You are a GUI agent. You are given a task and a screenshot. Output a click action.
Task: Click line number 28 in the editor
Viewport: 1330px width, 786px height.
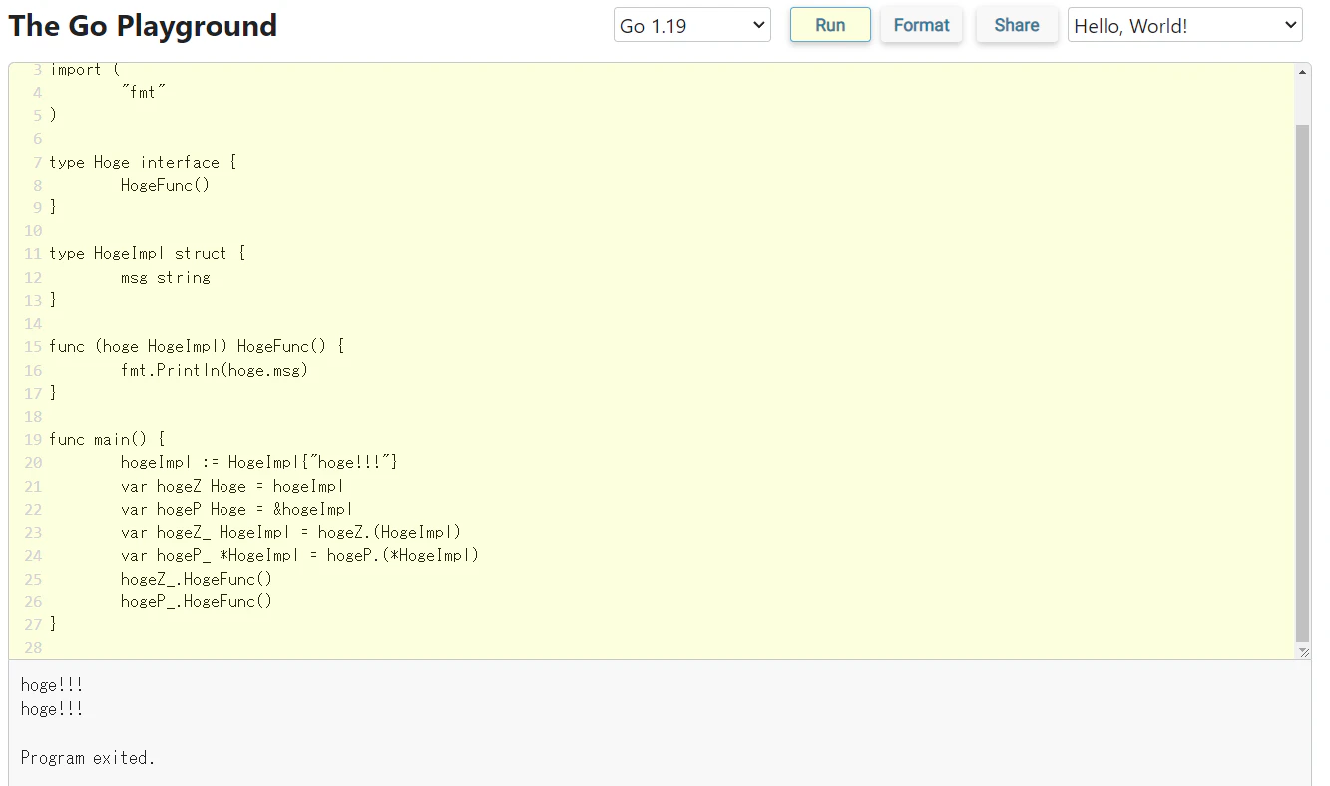tap(33, 648)
